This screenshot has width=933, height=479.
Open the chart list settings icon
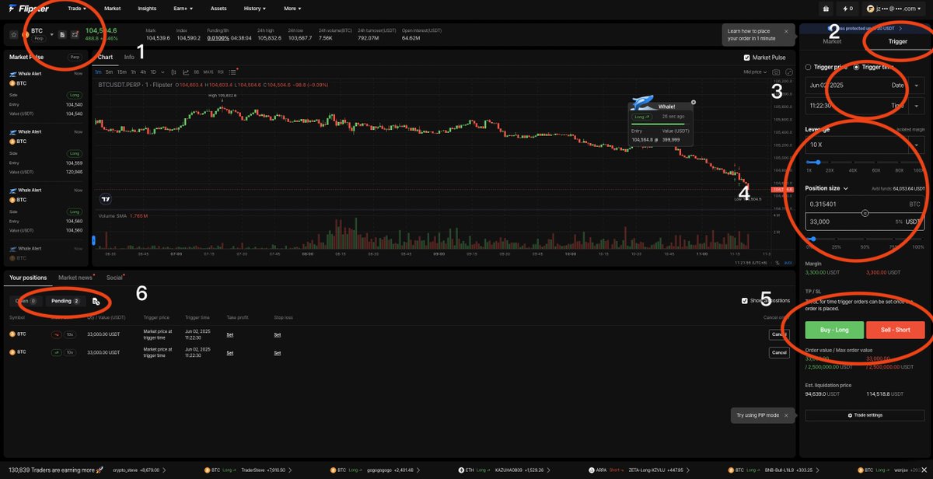232,72
